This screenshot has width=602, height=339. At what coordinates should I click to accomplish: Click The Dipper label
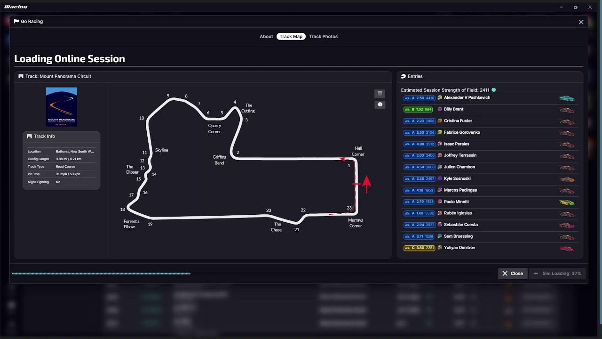(133, 169)
